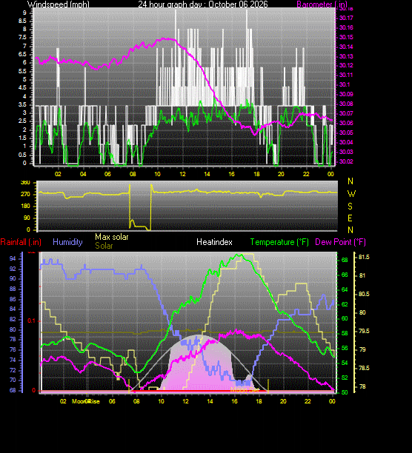The image size is (412, 453).
Task: Click the 30.15 barometer axis value
Action: click(346, 37)
